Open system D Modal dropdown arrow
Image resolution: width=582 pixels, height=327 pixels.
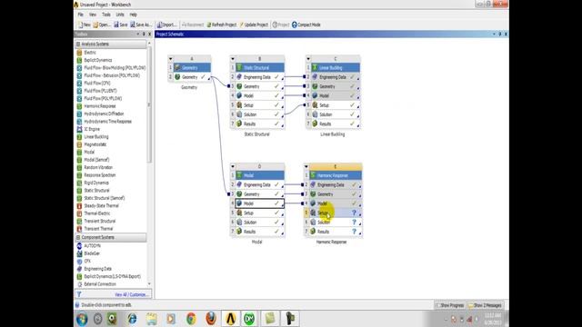coord(233,166)
